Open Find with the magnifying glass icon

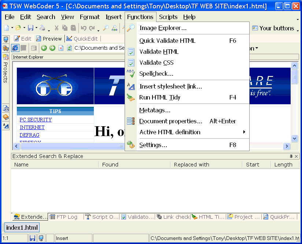pyautogui.click(x=106, y=28)
